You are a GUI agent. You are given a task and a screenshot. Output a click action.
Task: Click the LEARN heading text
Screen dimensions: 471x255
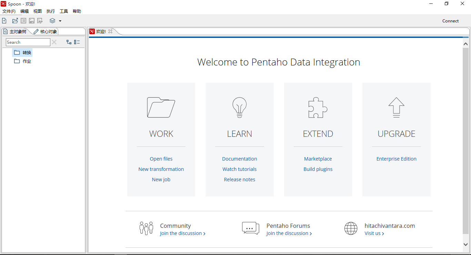(x=240, y=134)
